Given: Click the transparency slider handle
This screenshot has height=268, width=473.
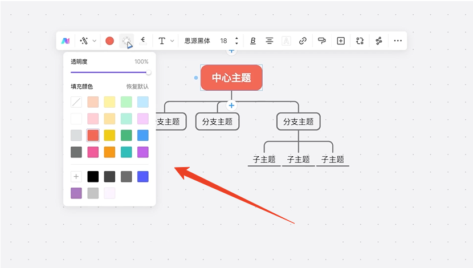Looking at the screenshot, I should coord(149,72).
